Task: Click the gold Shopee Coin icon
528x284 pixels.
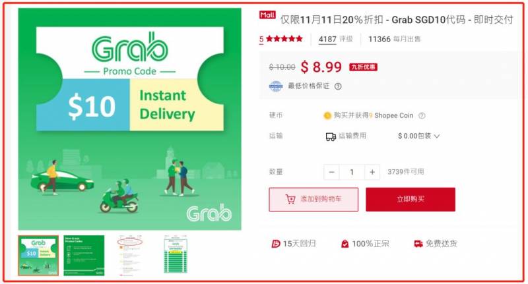Action: (327, 115)
